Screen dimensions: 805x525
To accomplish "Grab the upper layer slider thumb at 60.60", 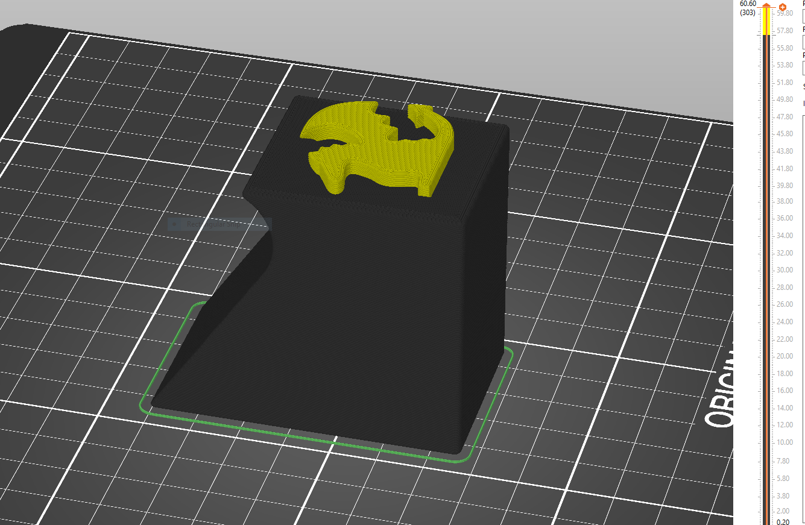I will (x=766, y=6).
